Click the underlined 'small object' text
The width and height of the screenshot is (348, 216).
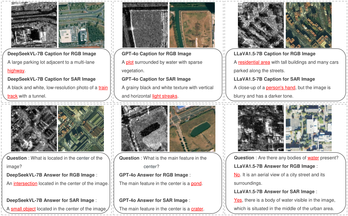point(23,209)
